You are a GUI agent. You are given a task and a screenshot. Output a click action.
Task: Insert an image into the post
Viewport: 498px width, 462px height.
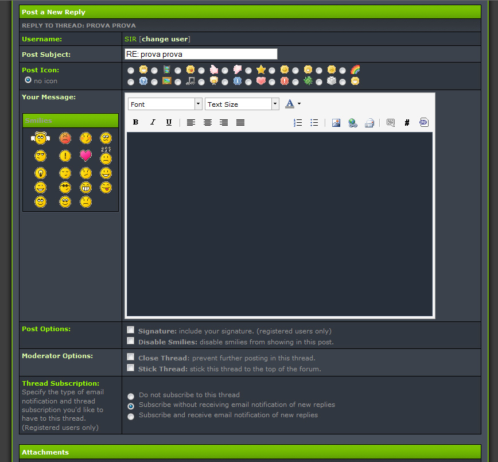coord(336,122)
